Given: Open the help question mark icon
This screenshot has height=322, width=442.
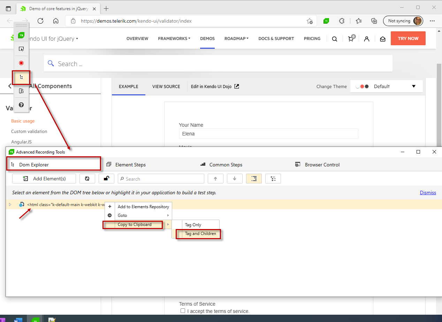Looking at the screenshot, I should [21, 105].
